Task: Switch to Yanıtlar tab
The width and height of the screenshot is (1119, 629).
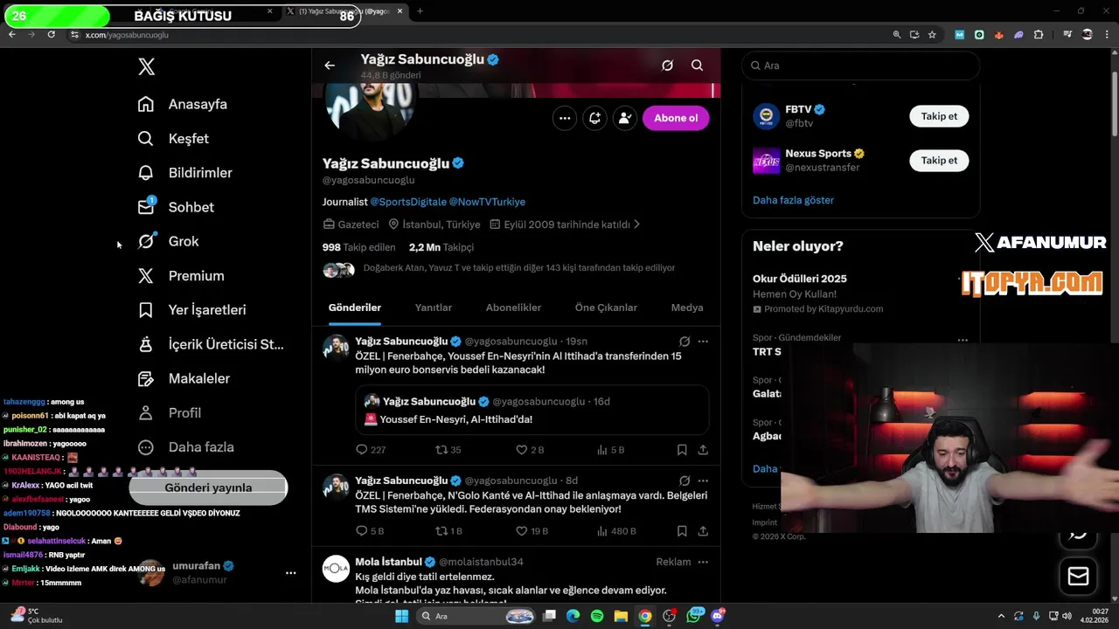Action: [433, 308]
